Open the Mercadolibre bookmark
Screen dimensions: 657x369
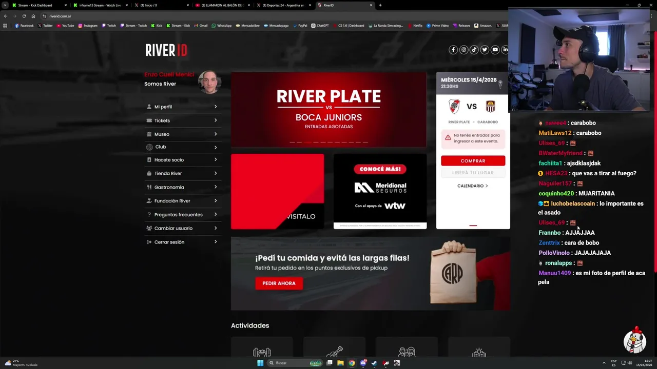(x=248, y=26)
